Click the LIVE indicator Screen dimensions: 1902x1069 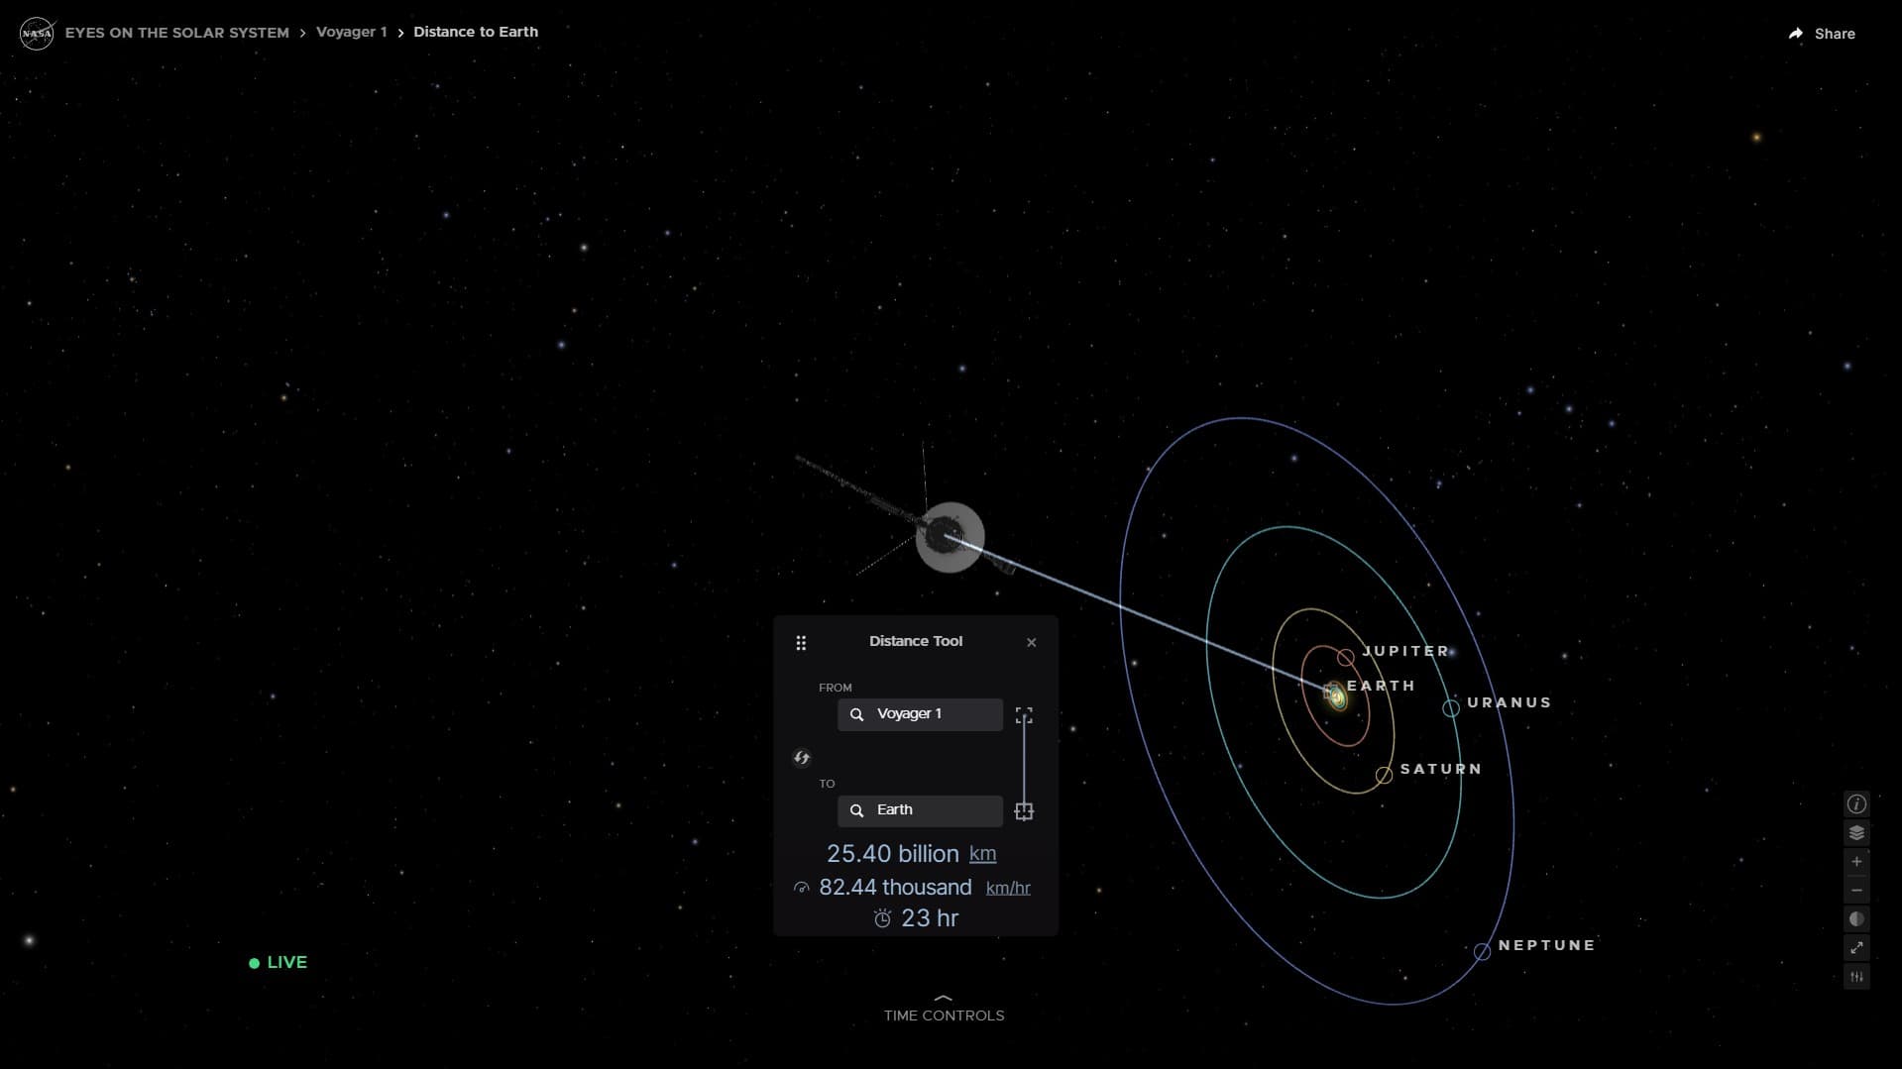(279, 963)
